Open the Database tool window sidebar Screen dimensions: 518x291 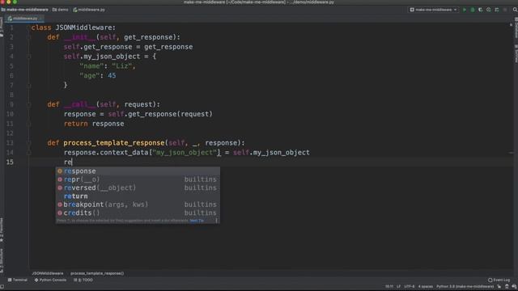coord(516,28)
